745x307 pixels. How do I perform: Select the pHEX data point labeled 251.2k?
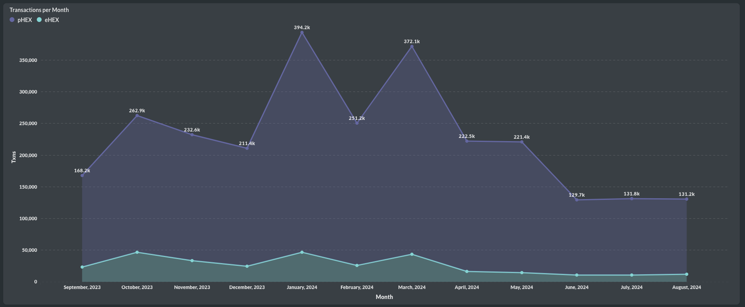(x=357, y=123)
